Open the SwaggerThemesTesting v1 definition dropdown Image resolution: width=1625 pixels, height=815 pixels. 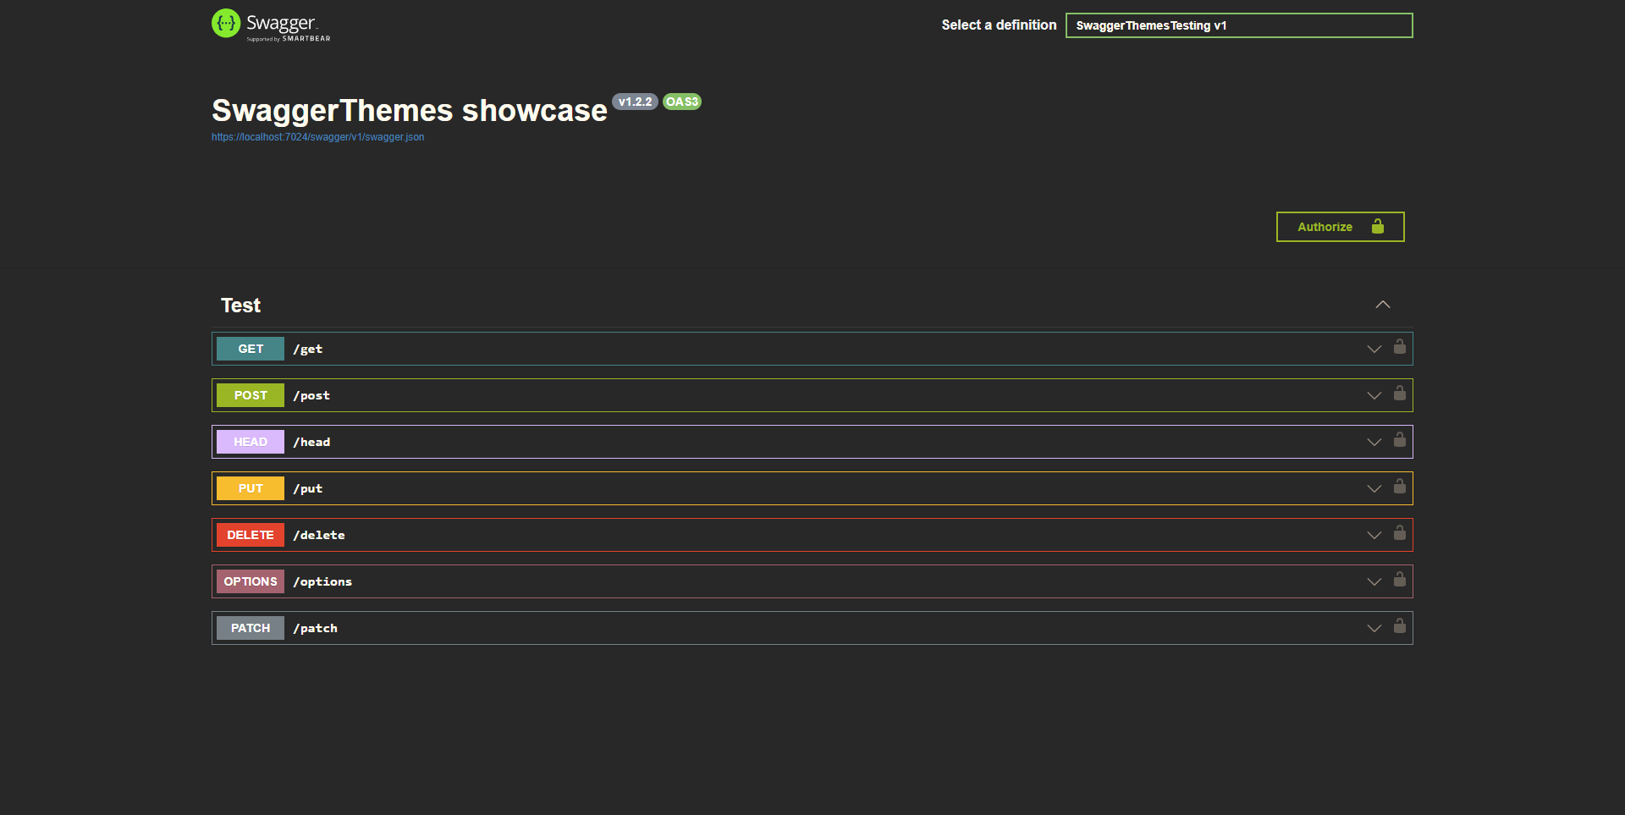[x=1239, y=25]
